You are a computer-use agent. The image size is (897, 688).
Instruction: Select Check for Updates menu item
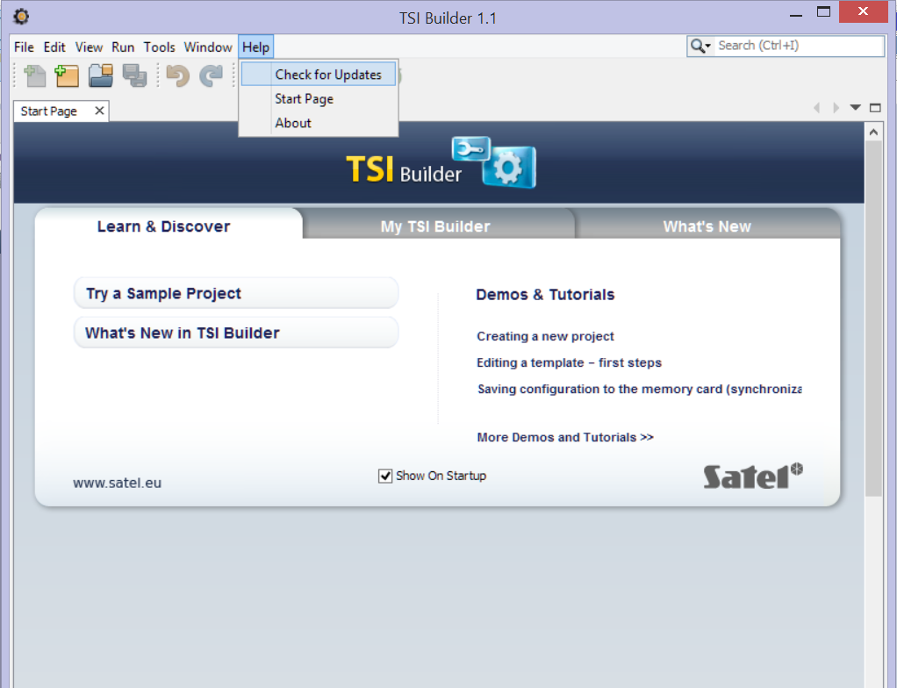(319, 75)
